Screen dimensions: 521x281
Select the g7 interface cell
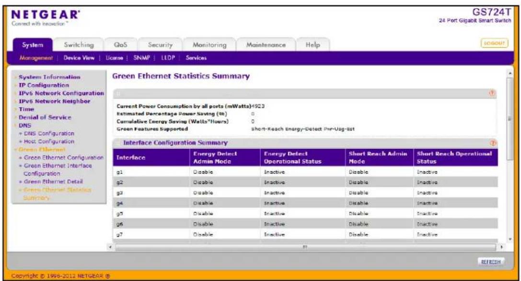tap(151, 234)
